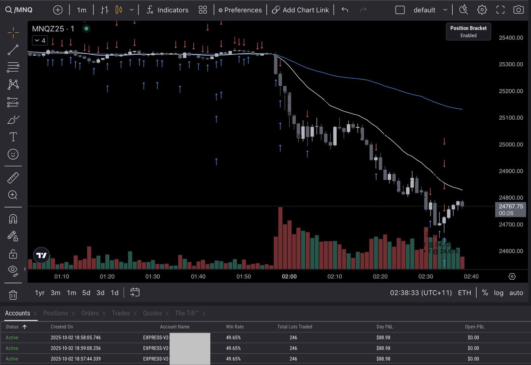Collapse the indicators list under MNQZ25
The width and height of the screenshot is (531, 365).
click(x=39, y=40)
